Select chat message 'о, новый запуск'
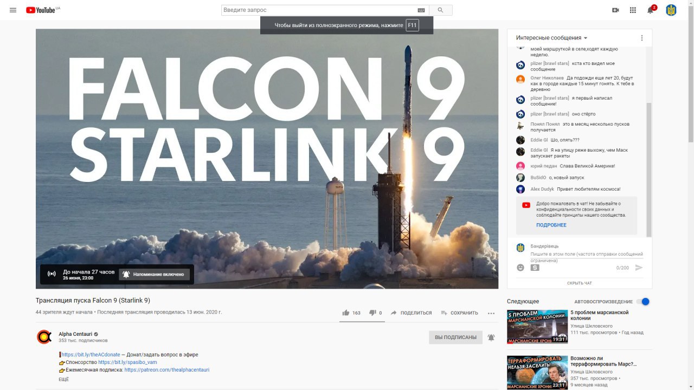694x390 pixels. click(x=567, y=178)
